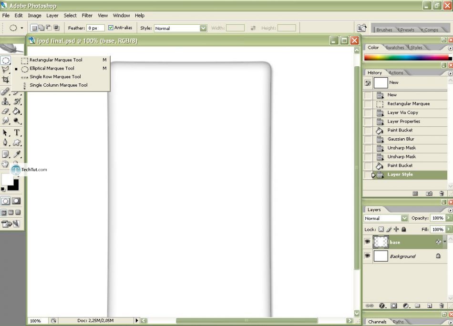453x326 pixels.
Task: Create a new layer icon in Layers panel
Action: pos(430,306)
